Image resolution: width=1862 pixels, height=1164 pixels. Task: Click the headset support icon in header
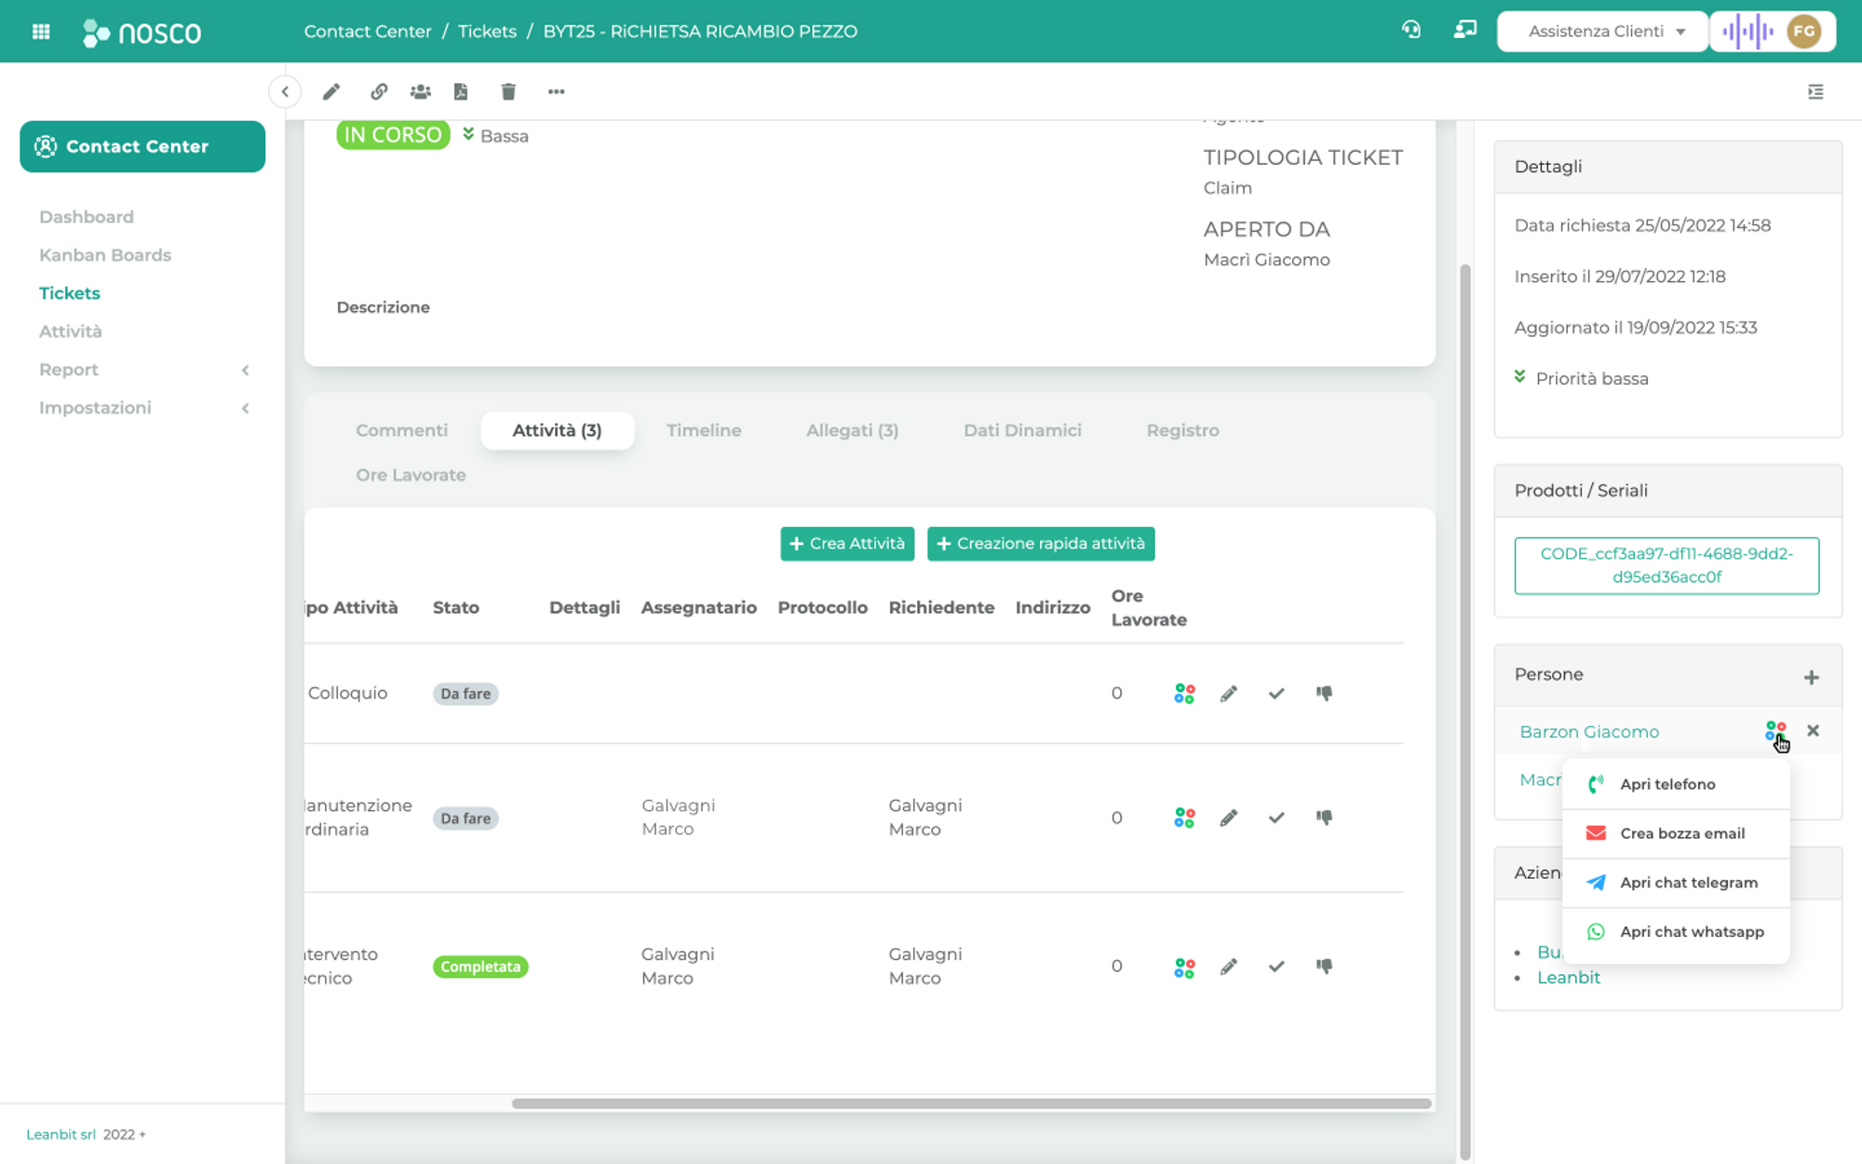pos(1411,30)
